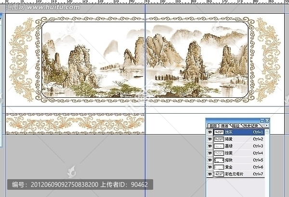
Task: Select the channel named 褐黄
Action: (239, 139)
